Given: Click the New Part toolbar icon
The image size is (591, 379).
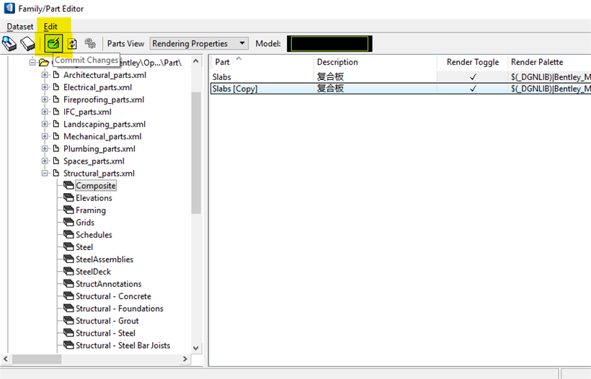Looking at the screenshot, I should pyautogui.click(x=27, y=44).
